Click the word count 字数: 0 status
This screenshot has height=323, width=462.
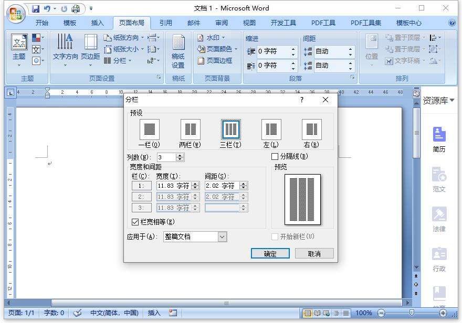(54, 313)
